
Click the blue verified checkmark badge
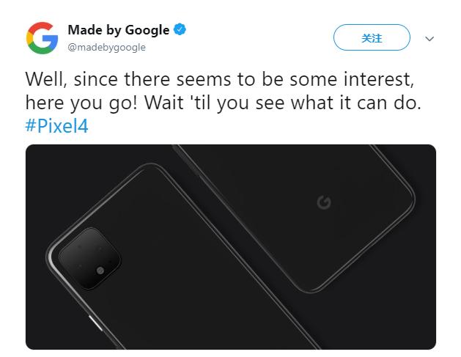tap(180, 30)
